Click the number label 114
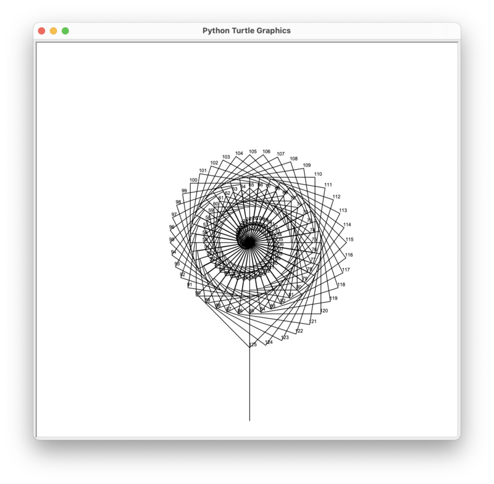Screen dimensions: 494x484 coord(347,225)
